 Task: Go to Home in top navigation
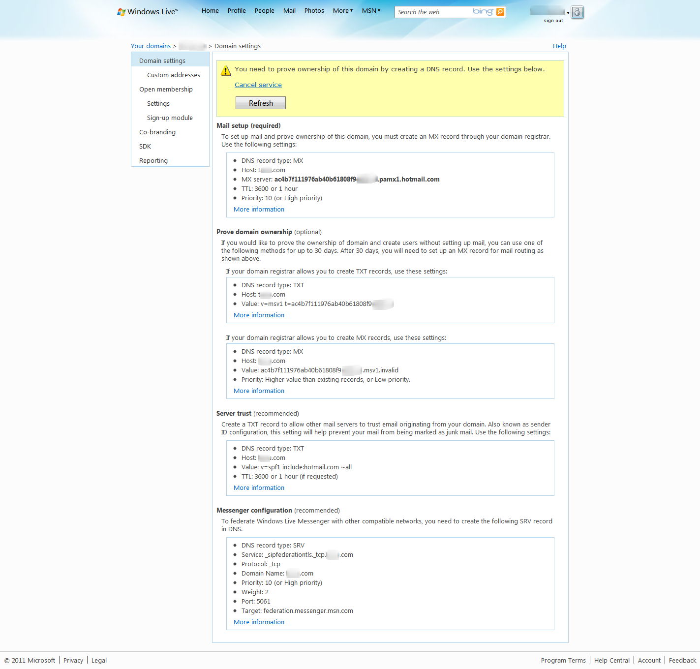[x=210, y=10]
